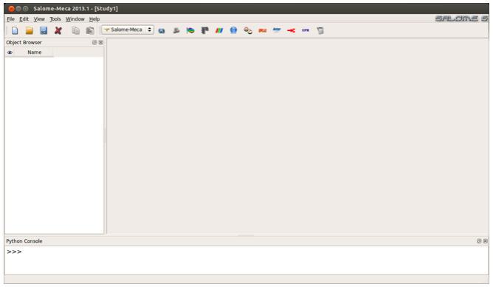Open the Tools menu
The width and height of the screenshot is (493, 287).
[55, 19]
